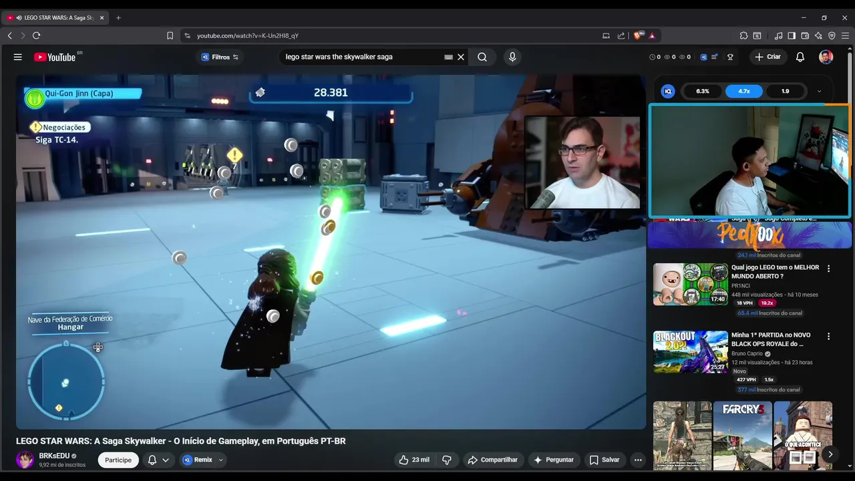Open the PR1NCI channel name
The height and width of the screenshot is (481, 855).
click(x=741, y=286)
